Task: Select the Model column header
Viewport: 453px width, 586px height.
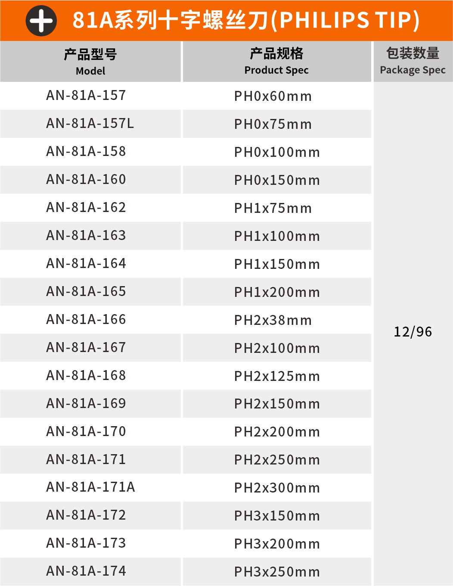Action: (90, 61)
